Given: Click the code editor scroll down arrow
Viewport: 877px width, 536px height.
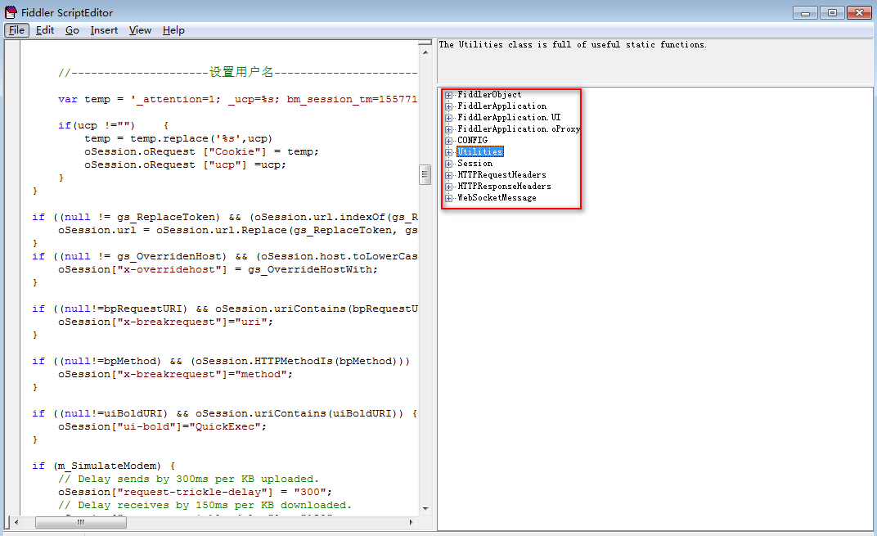Looking at the screenshot, I should point(425,508).
